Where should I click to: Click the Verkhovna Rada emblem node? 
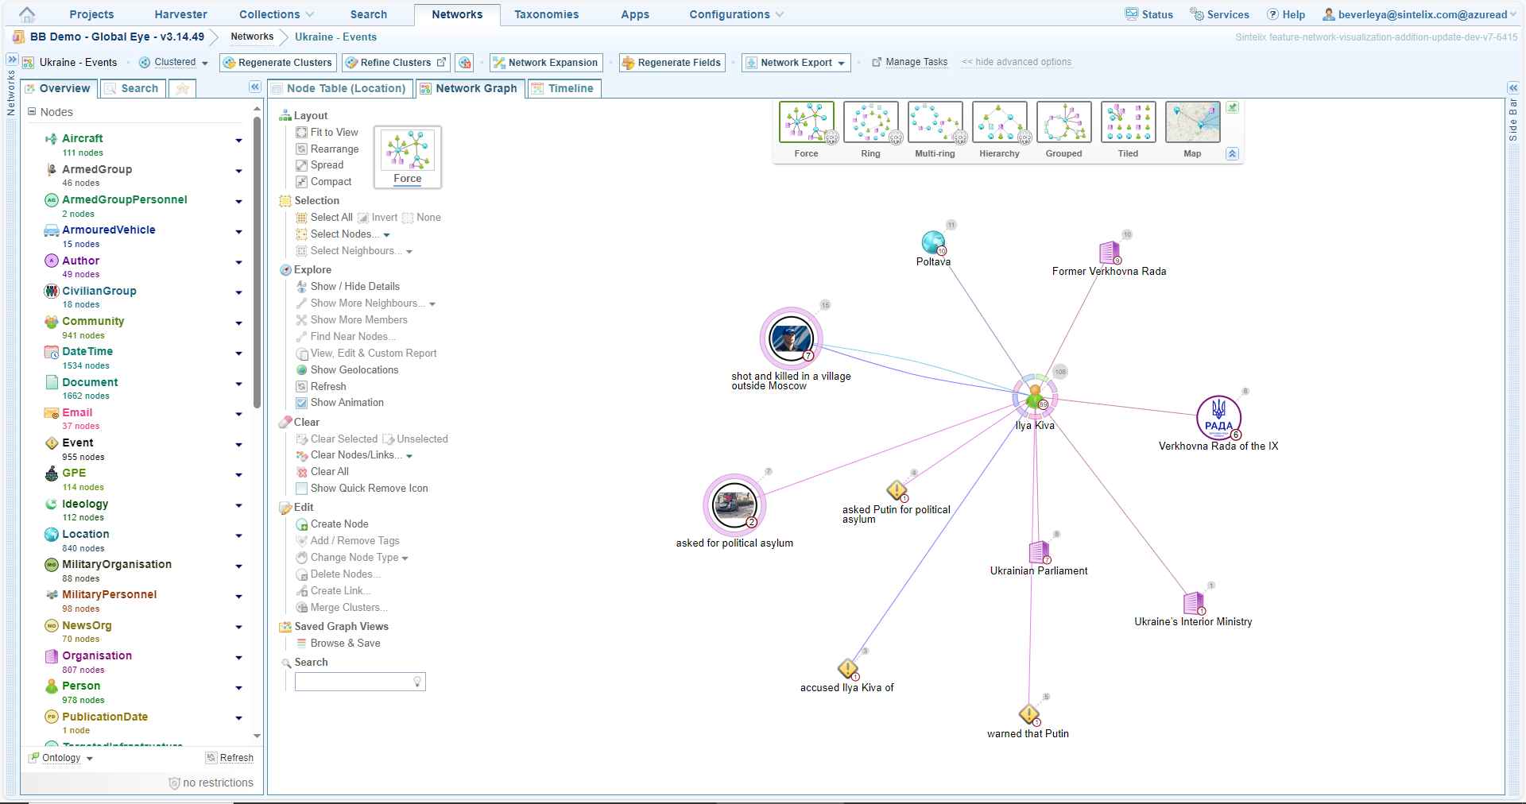(1218, 416)
